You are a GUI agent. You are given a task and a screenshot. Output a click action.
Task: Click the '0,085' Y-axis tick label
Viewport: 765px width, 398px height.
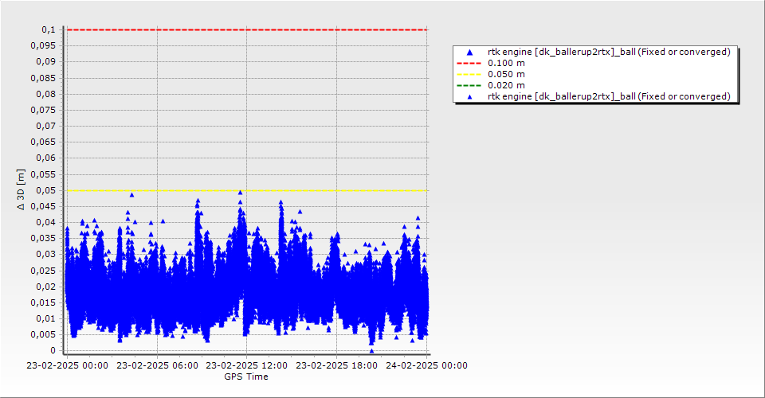[x=43, y=78]
